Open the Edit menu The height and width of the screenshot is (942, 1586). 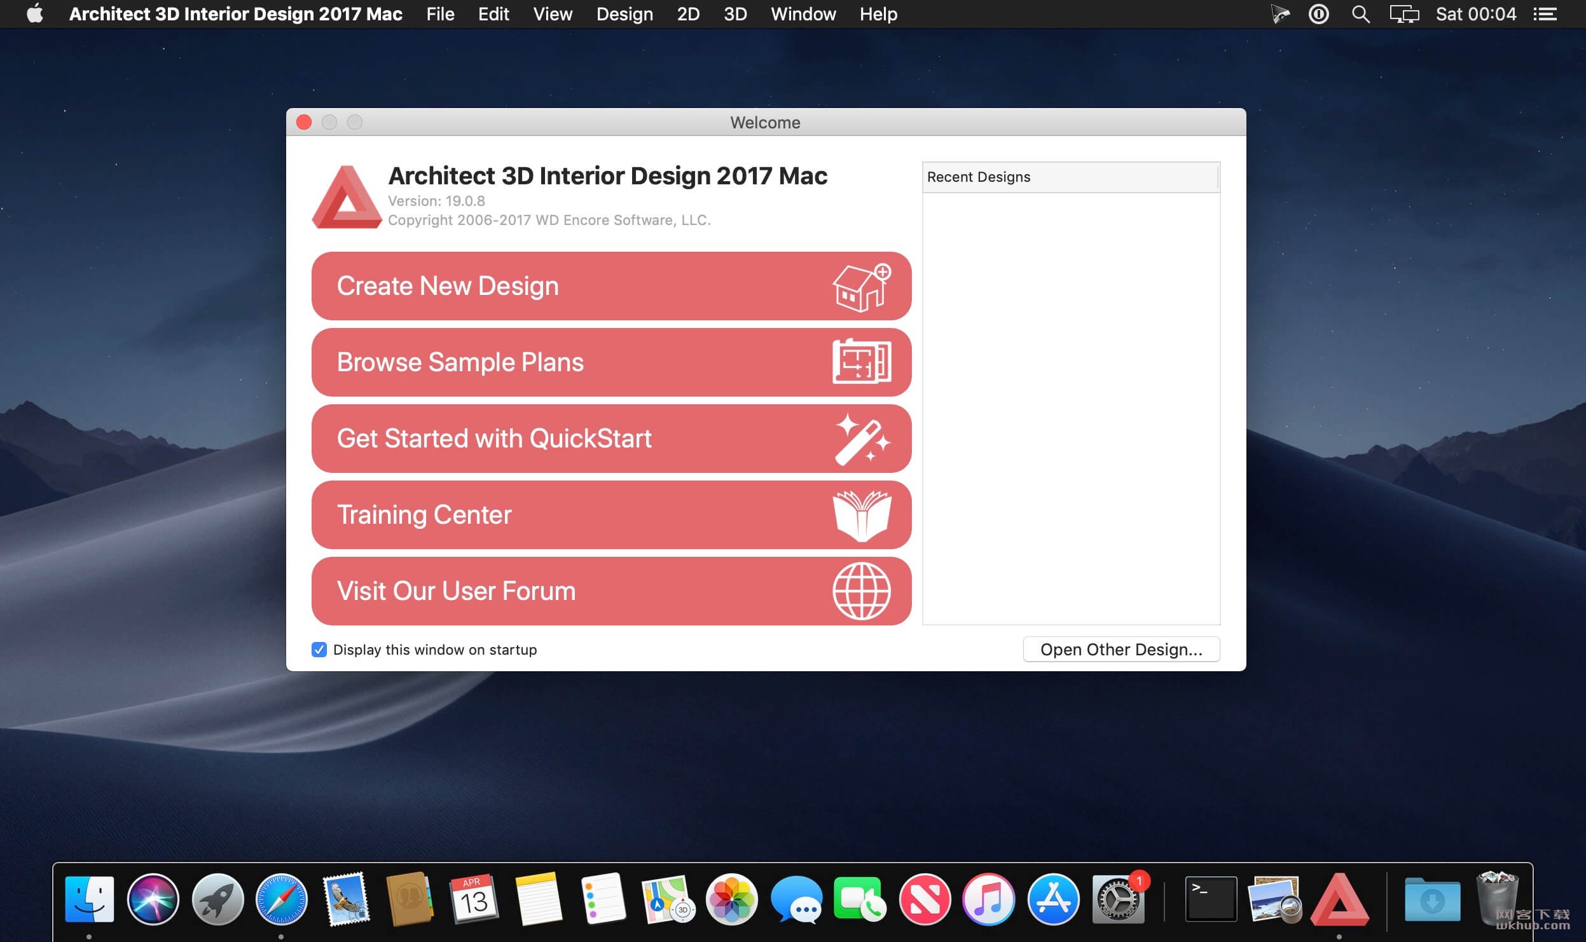(x=493, y=14)
